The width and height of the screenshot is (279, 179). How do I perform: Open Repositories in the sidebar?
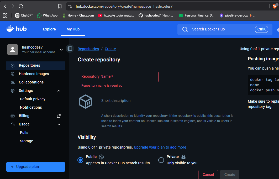36,65
